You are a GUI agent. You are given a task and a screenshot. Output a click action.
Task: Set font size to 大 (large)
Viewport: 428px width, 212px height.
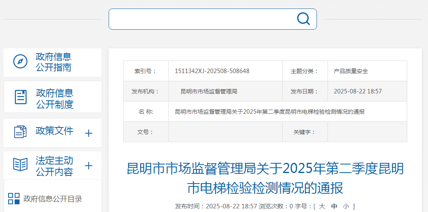pos(322,206)
